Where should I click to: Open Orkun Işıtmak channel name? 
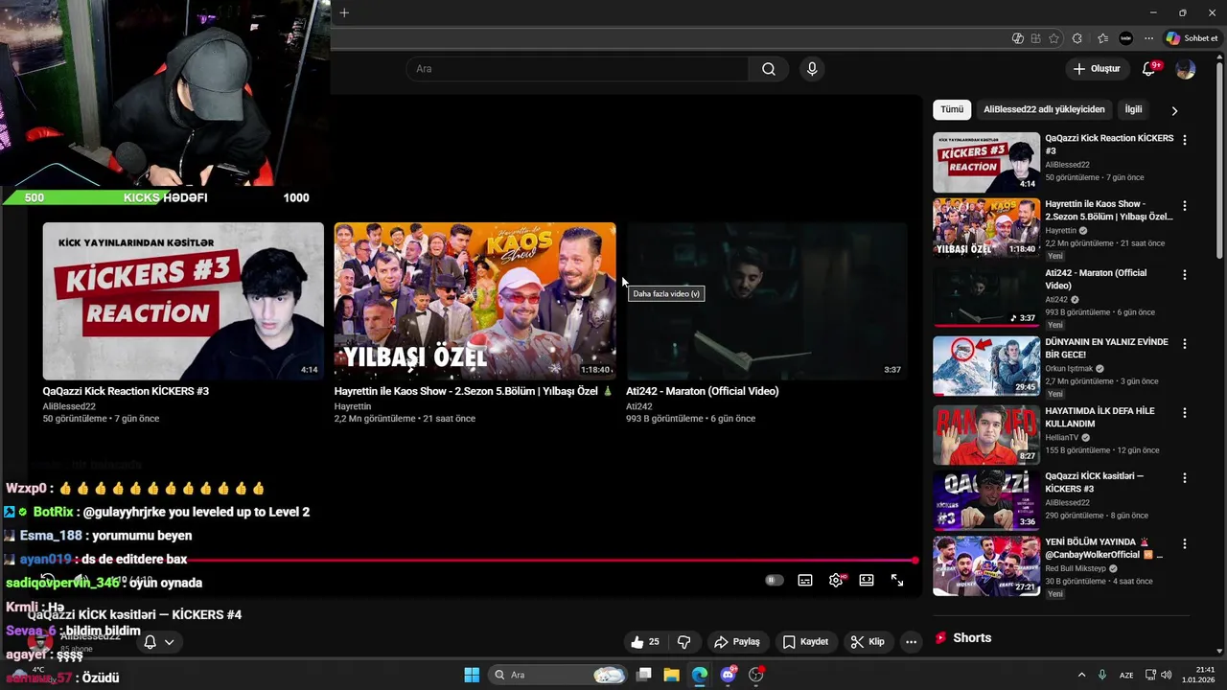pos(1070,369)
